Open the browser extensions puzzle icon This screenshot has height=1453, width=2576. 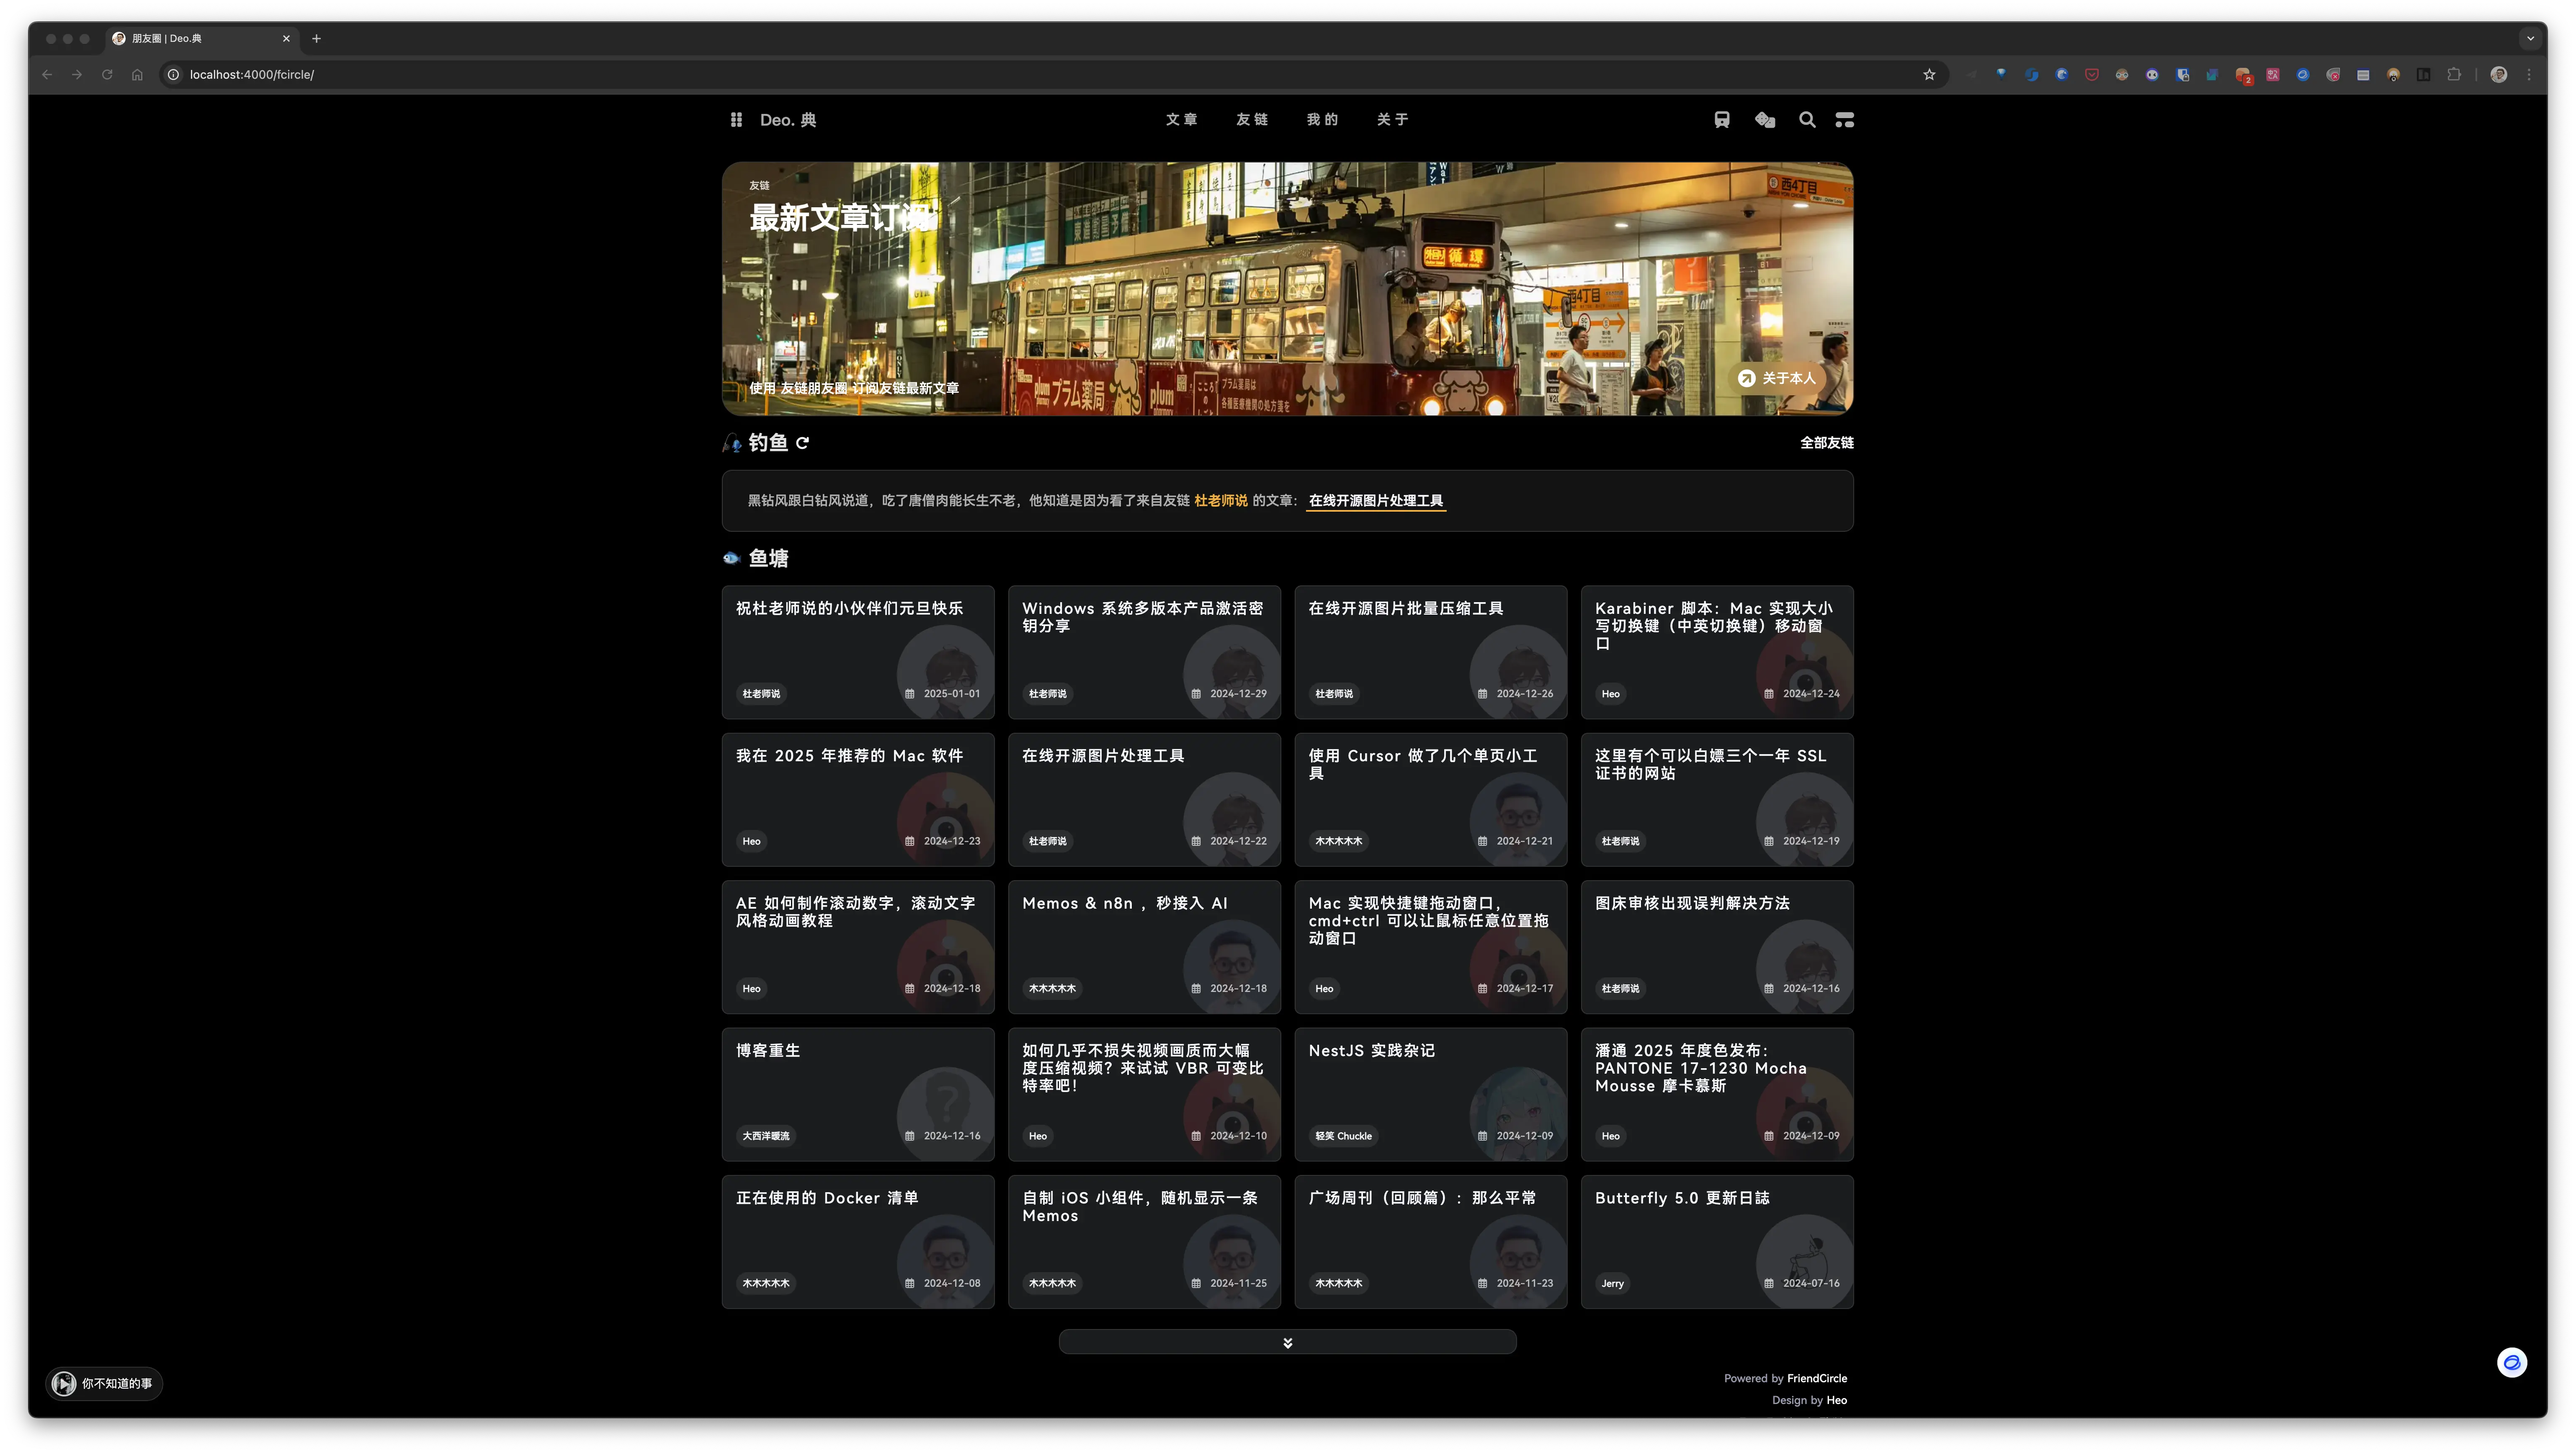click(2454, 75)
